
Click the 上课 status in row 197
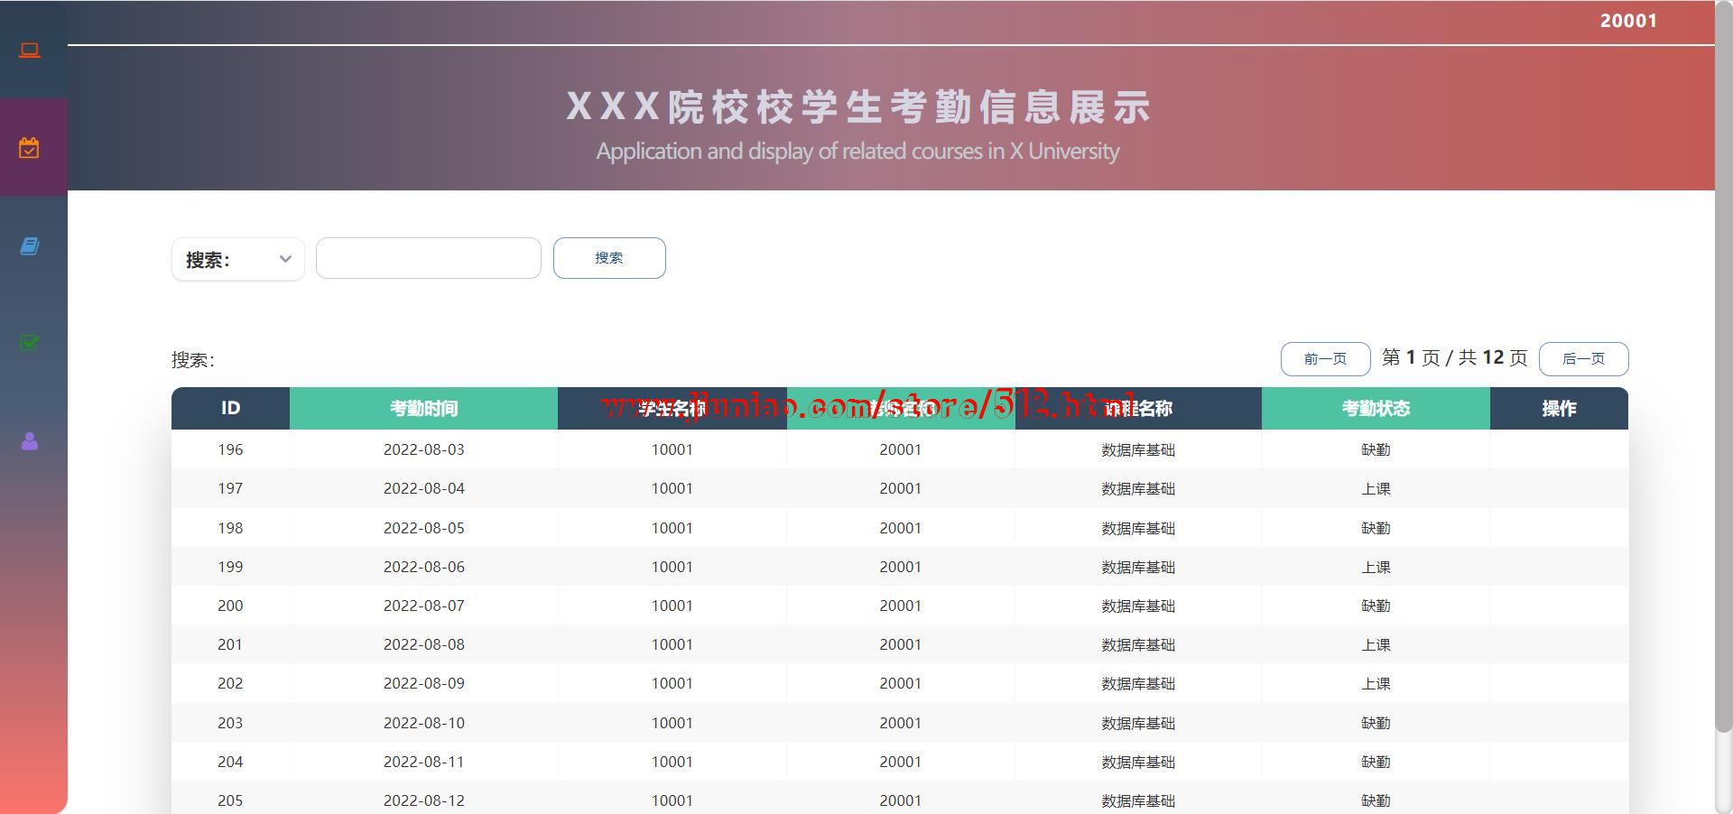pyautogui.click(x=1376, y=489)
